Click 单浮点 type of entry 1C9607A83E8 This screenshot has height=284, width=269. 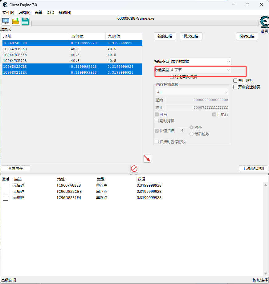point(102,185)
